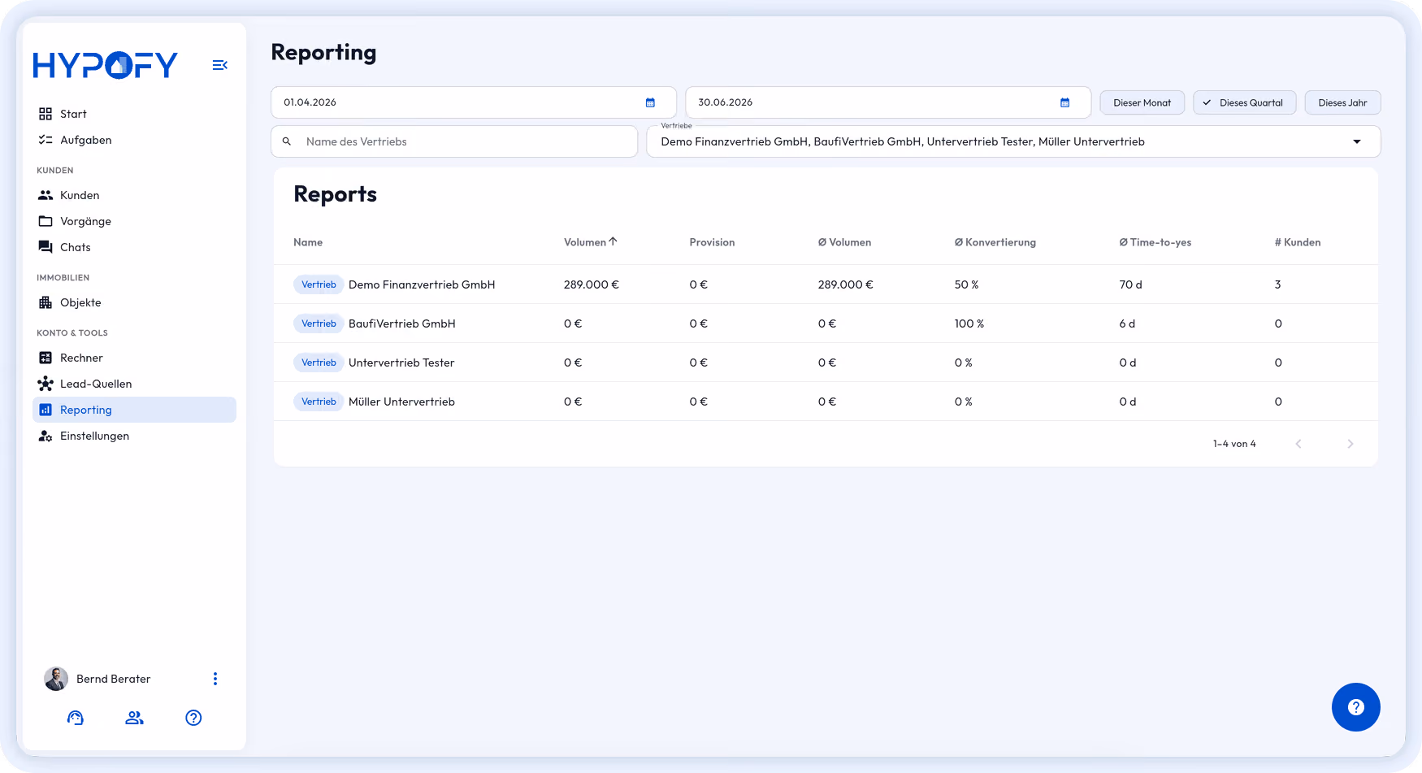Open Objekte under Immobilien
This screenshot has width=1422, height=773.
(134, 302)
